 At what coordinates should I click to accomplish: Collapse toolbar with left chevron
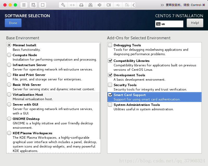click(x=134, y=5)
